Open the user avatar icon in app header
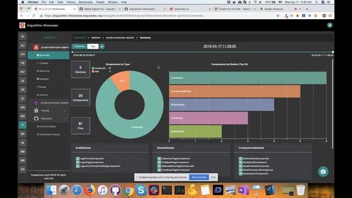The width and height of the screenshot is (352, 198). point(329,25)
